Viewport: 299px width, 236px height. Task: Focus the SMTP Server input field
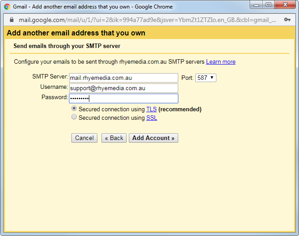(x=123, y=78)
